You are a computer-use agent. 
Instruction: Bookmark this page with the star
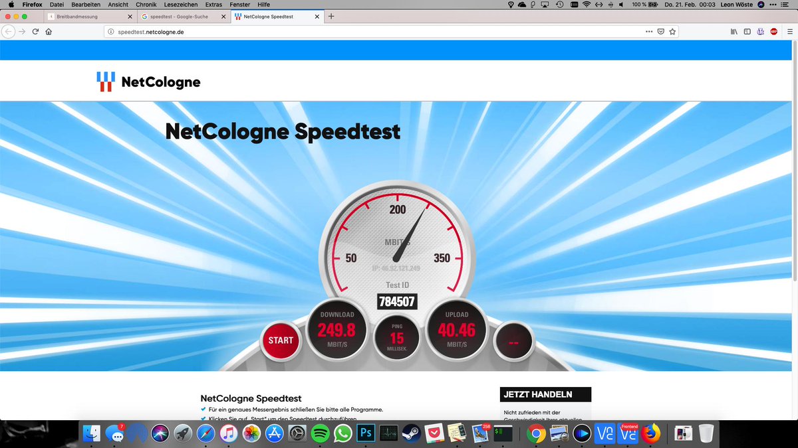click(672, 31)
